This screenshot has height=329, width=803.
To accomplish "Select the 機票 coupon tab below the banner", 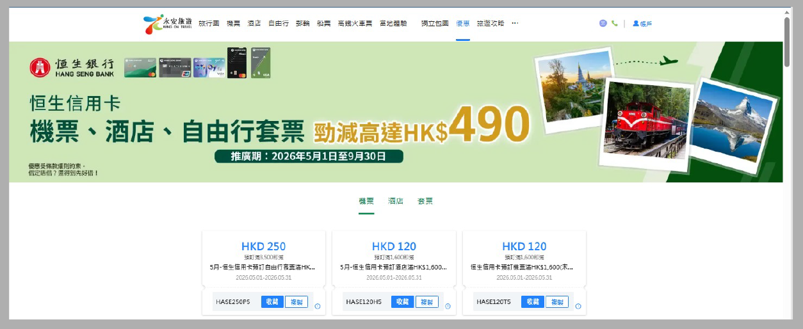I will pos(366,201).
